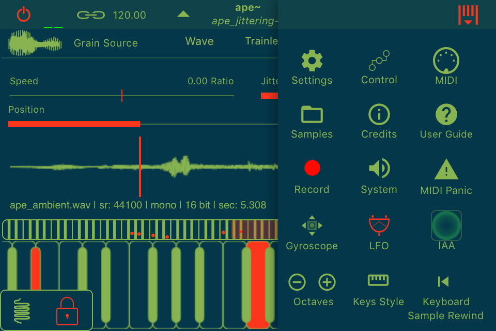Click the 0.00 Ratio speed value

pos(210,81)
